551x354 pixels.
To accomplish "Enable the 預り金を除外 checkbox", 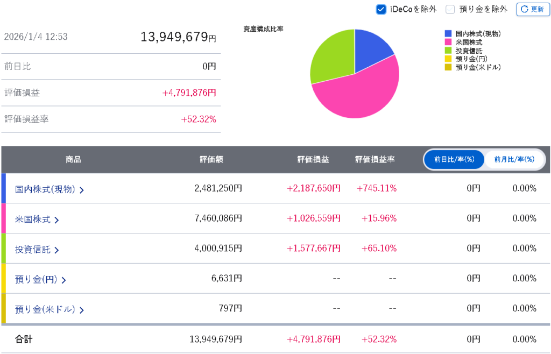I will point(450,9).
